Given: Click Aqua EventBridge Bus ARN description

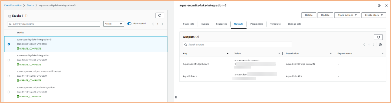Looking at the screenshot, I should point(300,64).
